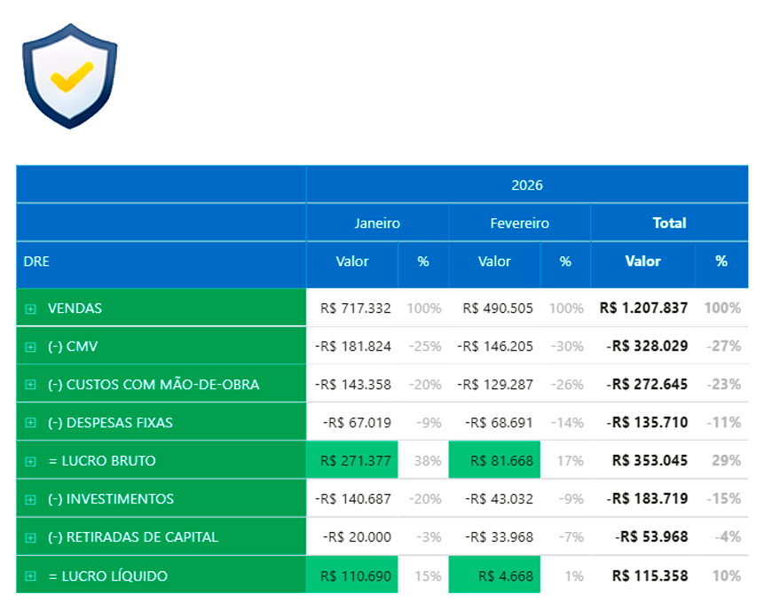Expand the = LUCRO BRUTO row
The height and width of the screenshot is (610, 772).
(30, 461)
